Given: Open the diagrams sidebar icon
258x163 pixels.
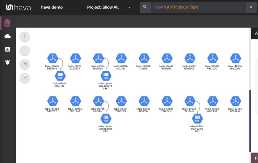Looking at the screenshot, I should (x=8, y=23).
